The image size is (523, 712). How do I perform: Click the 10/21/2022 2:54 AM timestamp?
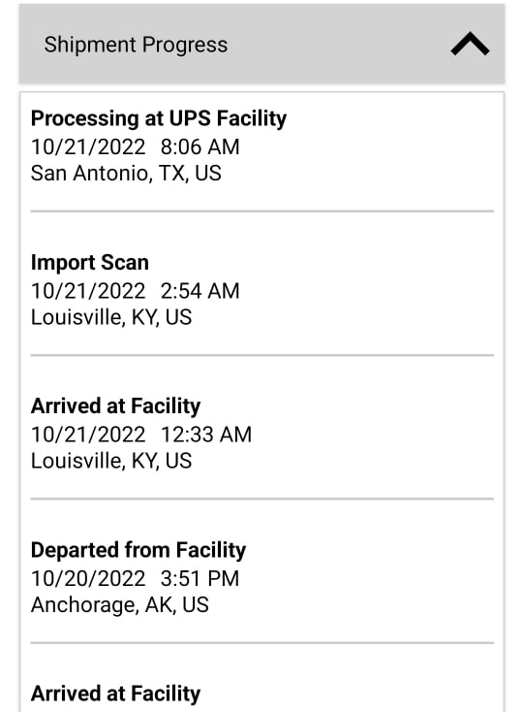[x=135, y=291]
